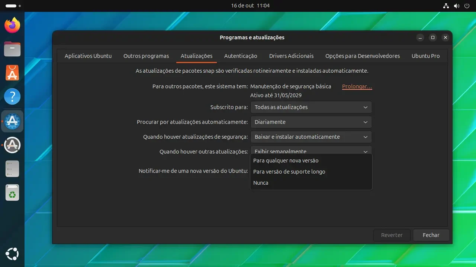Click the Ativo até 31/05/2029 text

pos(276,95)
